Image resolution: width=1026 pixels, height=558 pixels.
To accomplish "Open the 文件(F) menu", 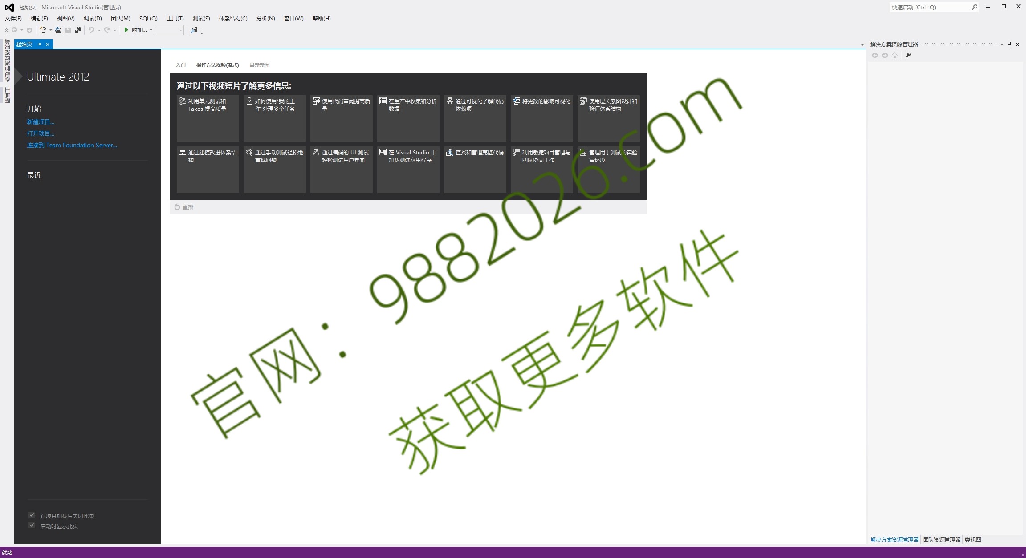I will [x=13, y=18].
